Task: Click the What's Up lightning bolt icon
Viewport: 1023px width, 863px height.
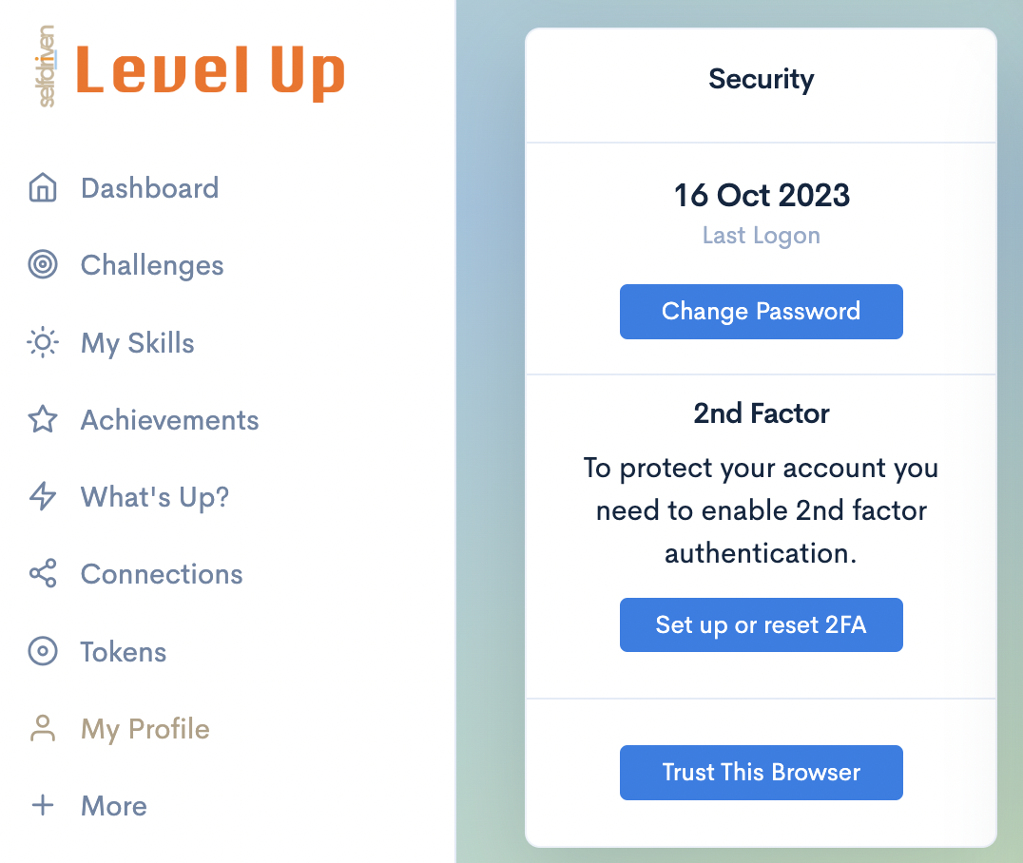Action: coord(43,497)
